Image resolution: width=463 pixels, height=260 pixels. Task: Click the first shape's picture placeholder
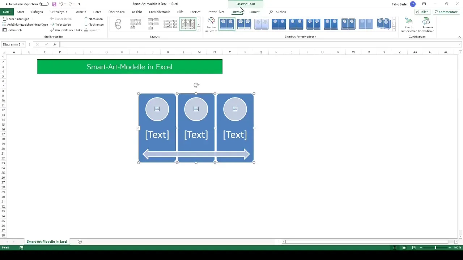tap(157, 109)
